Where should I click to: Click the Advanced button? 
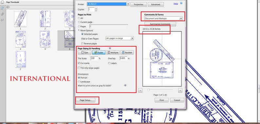tap(156, 5)
